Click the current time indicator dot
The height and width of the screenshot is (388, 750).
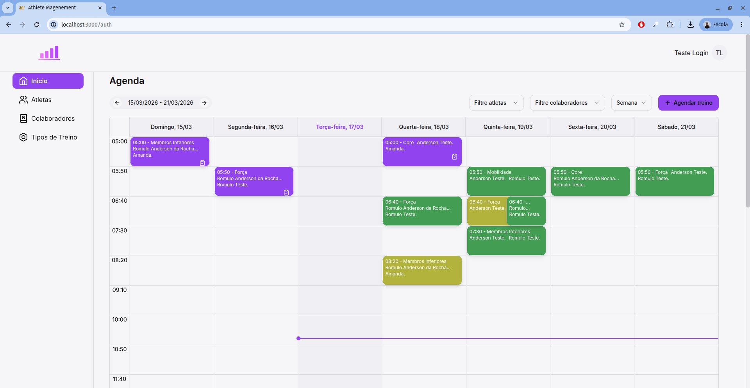pos(298,338)
